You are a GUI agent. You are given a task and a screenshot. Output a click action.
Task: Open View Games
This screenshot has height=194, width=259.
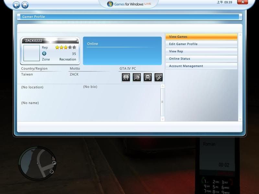tap(201, 37)
